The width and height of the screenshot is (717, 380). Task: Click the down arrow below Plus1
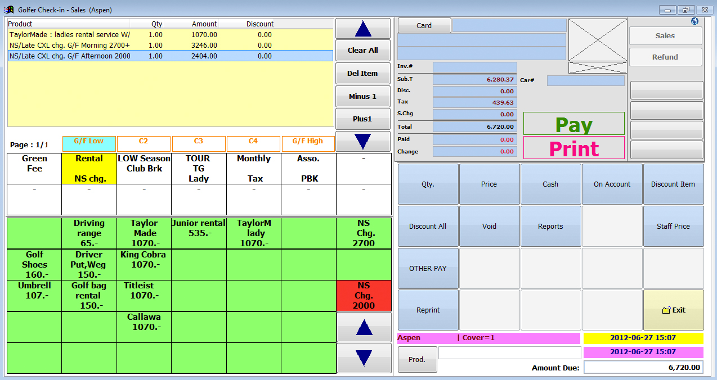pyautogui.click(x=363, y=141)
